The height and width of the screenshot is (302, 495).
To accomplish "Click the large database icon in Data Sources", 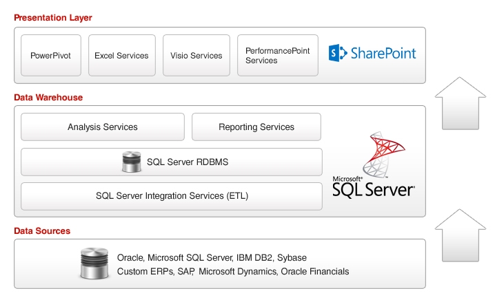I will (94, 263).
